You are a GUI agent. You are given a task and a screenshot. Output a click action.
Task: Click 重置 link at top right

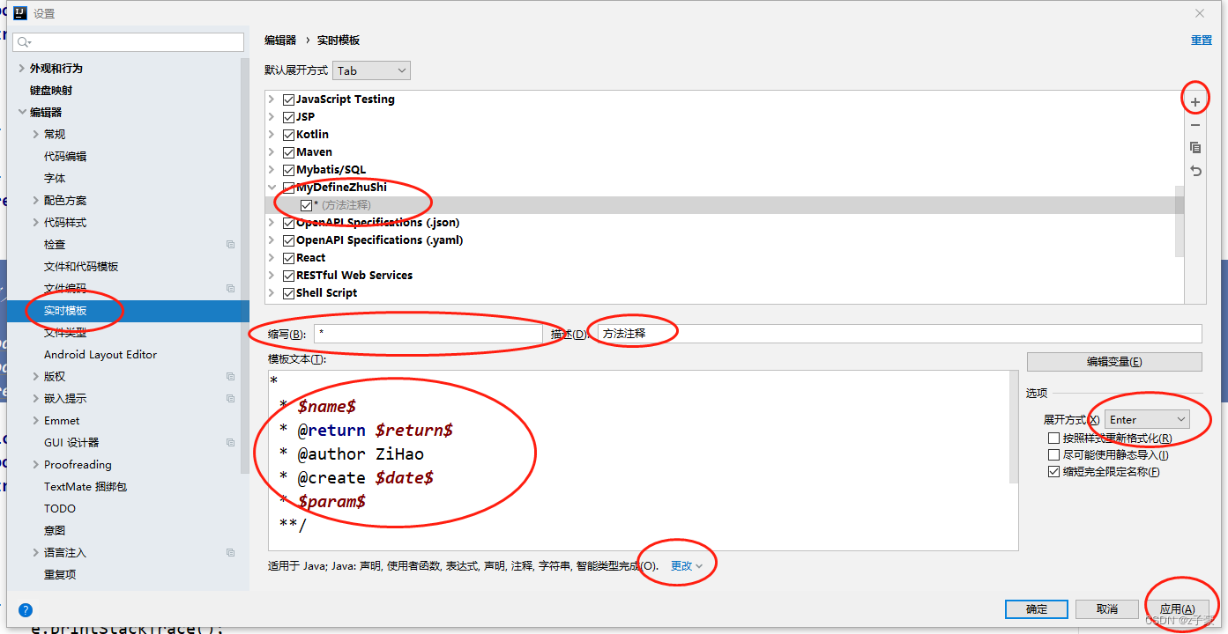click(x=1202, y=41)
